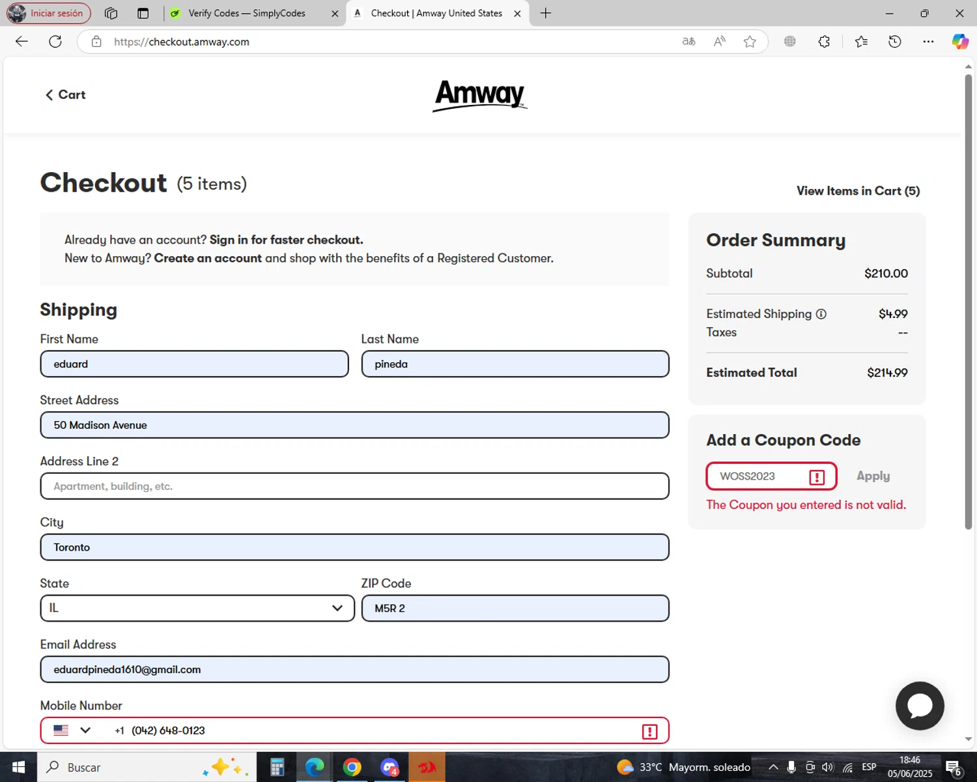Open Google Chrome taskbar icon
This screenshot has height=782, width=977.
pos(352,767)
